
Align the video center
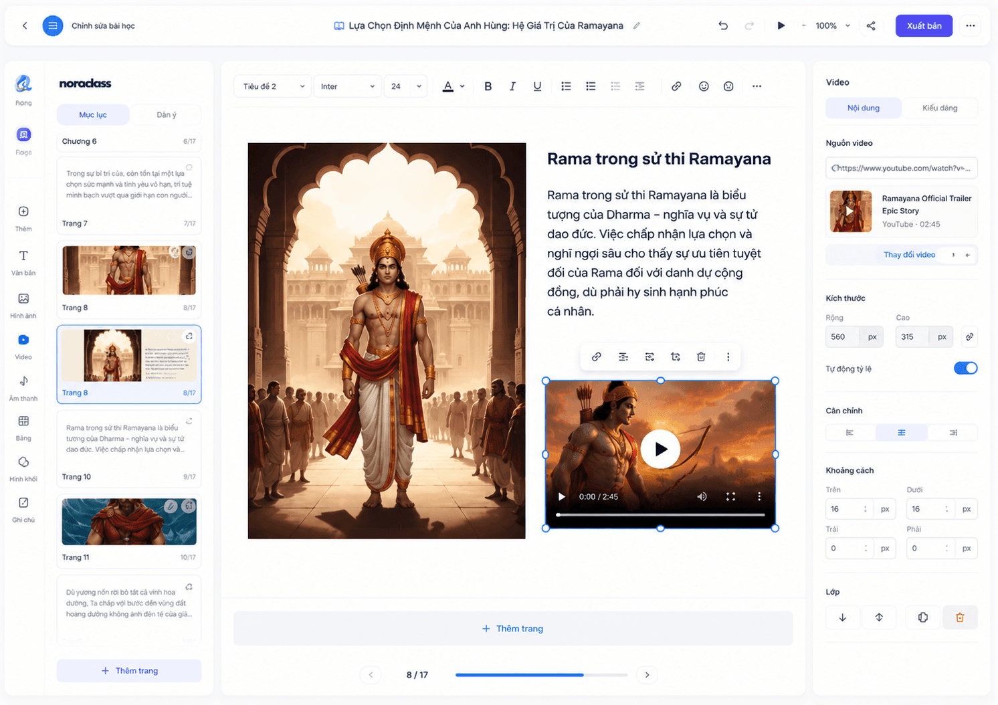click(901, 433)
